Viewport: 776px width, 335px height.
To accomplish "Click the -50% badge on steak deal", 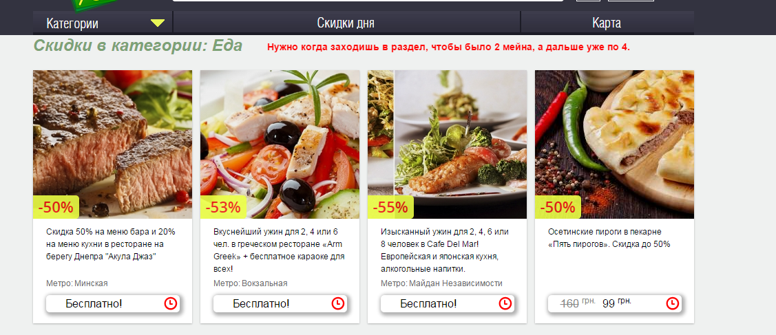I will (x=56, y=207).
